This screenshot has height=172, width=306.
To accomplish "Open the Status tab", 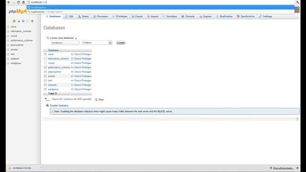I will pyautogui.click(x=84, y=16).
